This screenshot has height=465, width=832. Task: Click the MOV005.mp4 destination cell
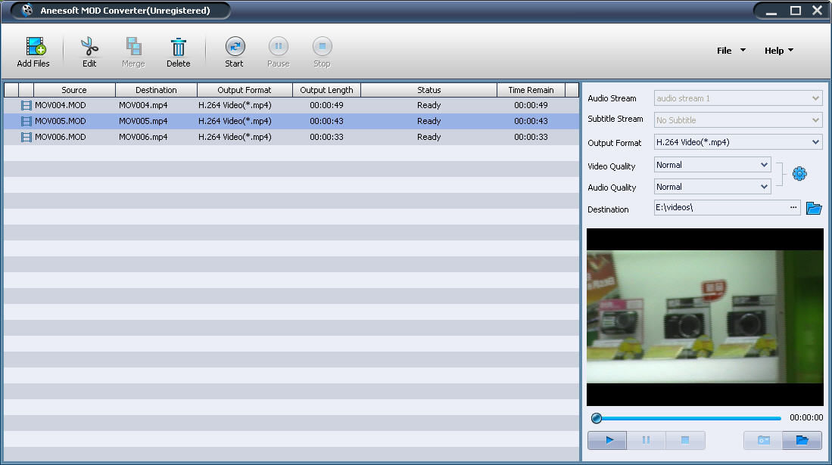[x=143, y=122]
